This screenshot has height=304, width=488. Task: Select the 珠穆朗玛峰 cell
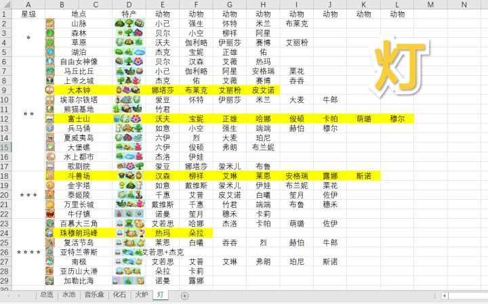pos(79,233)
